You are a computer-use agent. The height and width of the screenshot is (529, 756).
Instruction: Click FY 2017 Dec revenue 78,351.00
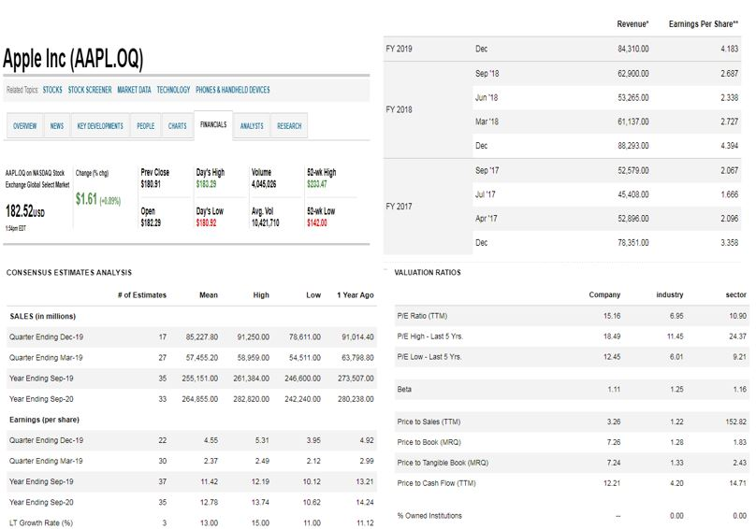click(x=633, y=242)
